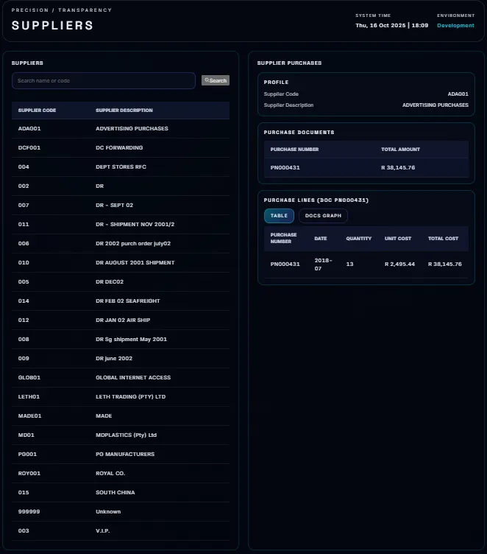This screenshot has width=487, height=554.
Task: Click the Supplier Description column header
Action: pyautogui.click(x=124, y=111)
